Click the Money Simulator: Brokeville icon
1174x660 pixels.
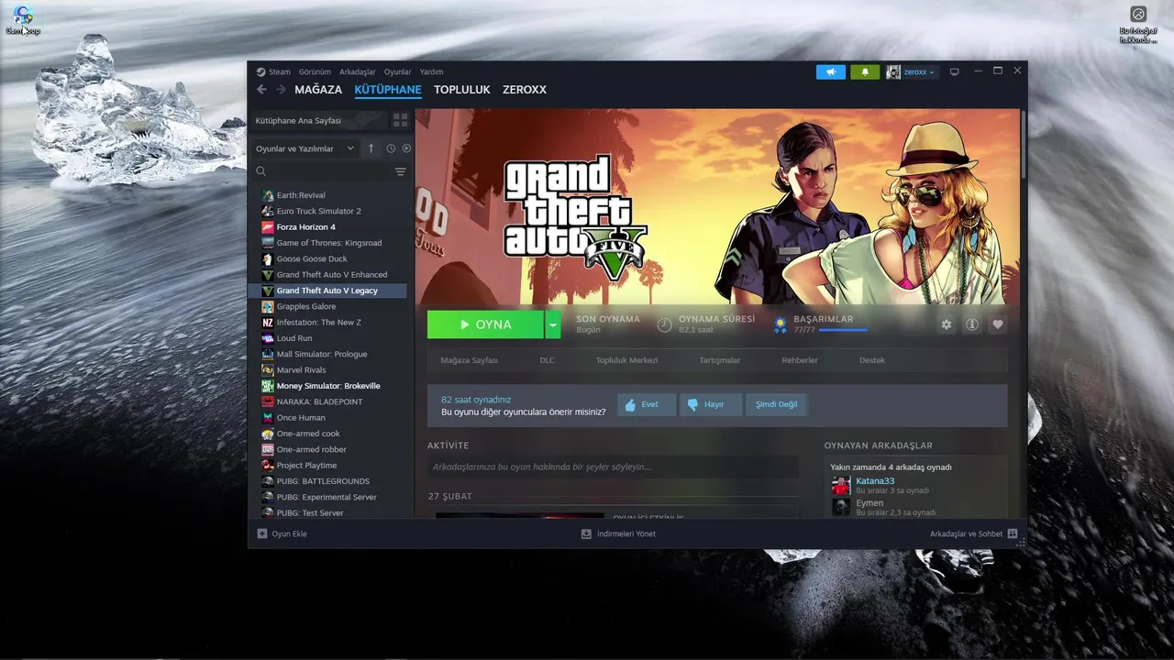tap(268, 386)
